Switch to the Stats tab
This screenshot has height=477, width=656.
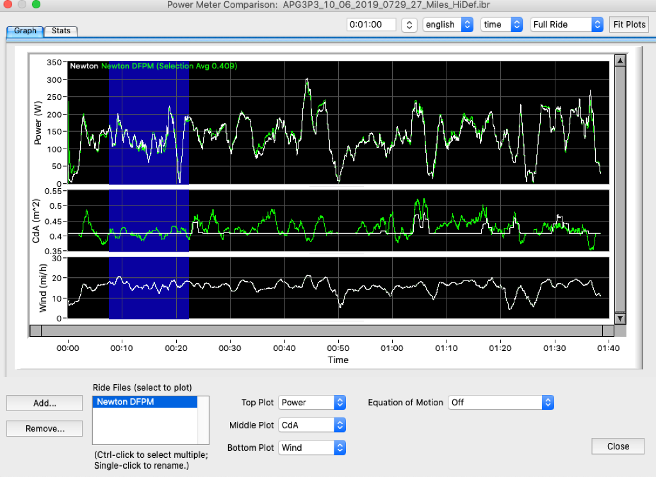pyautogui.click(x=61, y=31)
